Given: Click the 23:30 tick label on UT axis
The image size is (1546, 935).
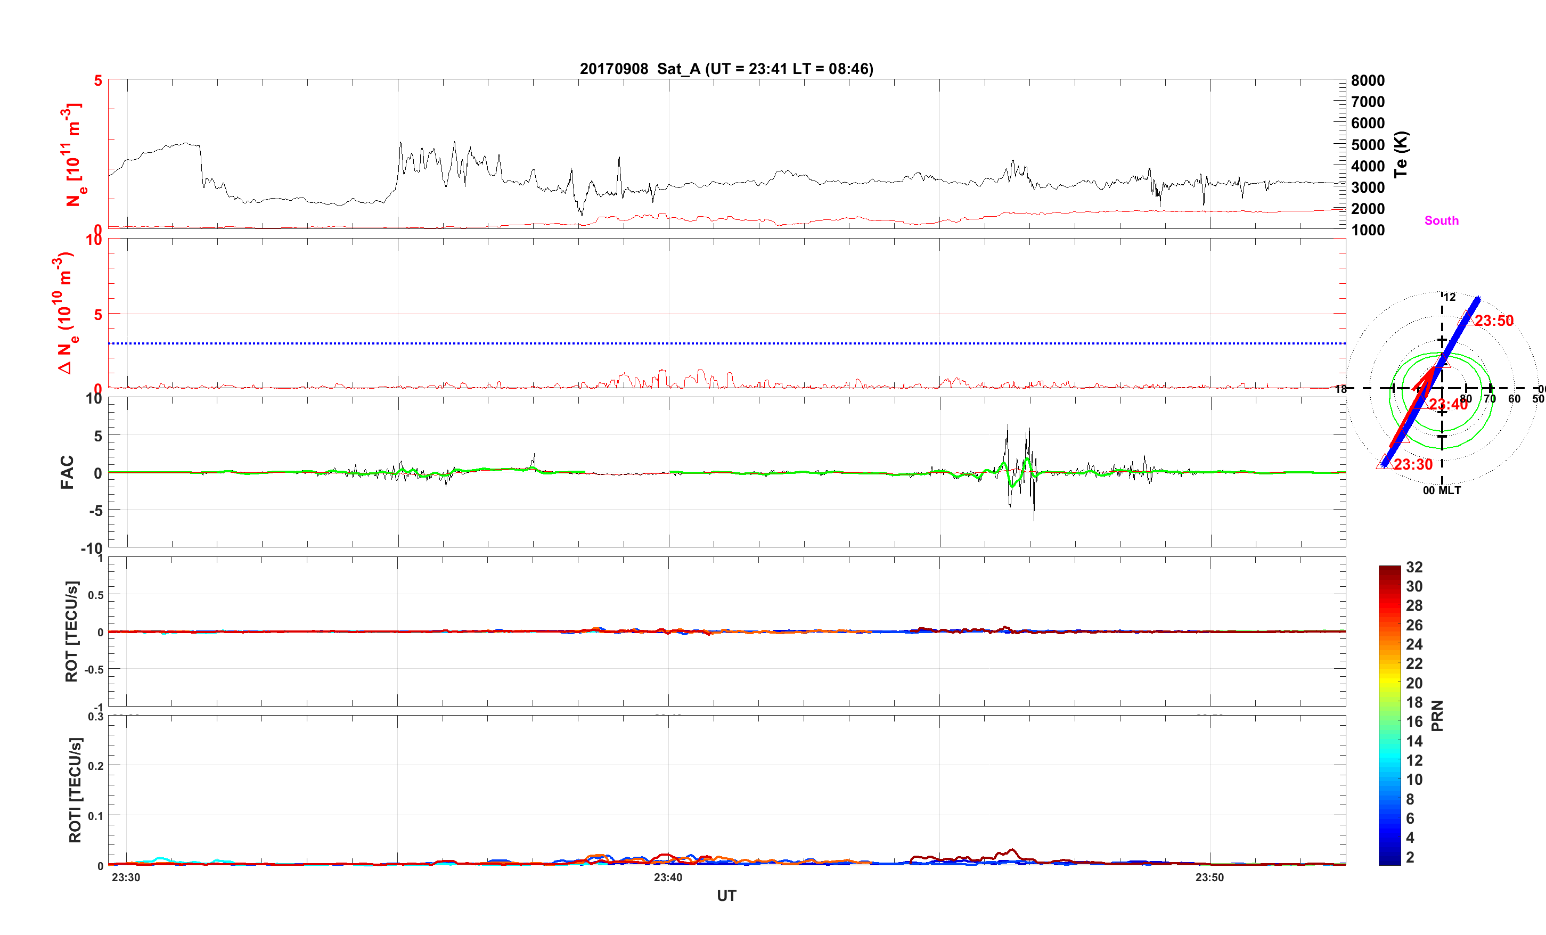Looking at the screenshot, I should click(126, 877).
